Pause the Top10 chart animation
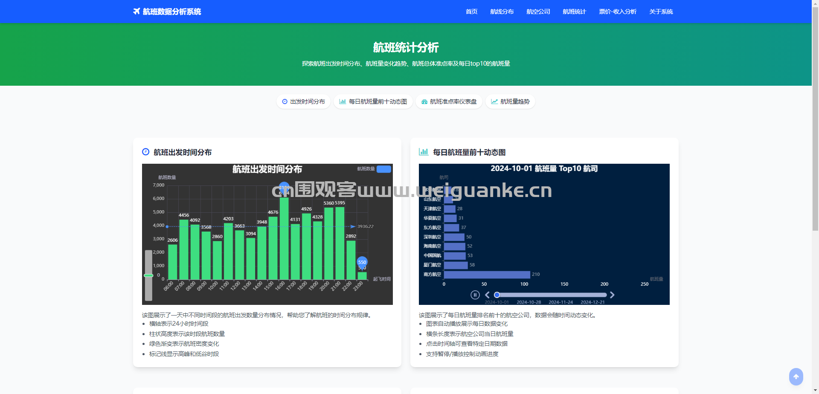Screen dimensions: 819x394 pyautogui.click(x=475, y=295)
